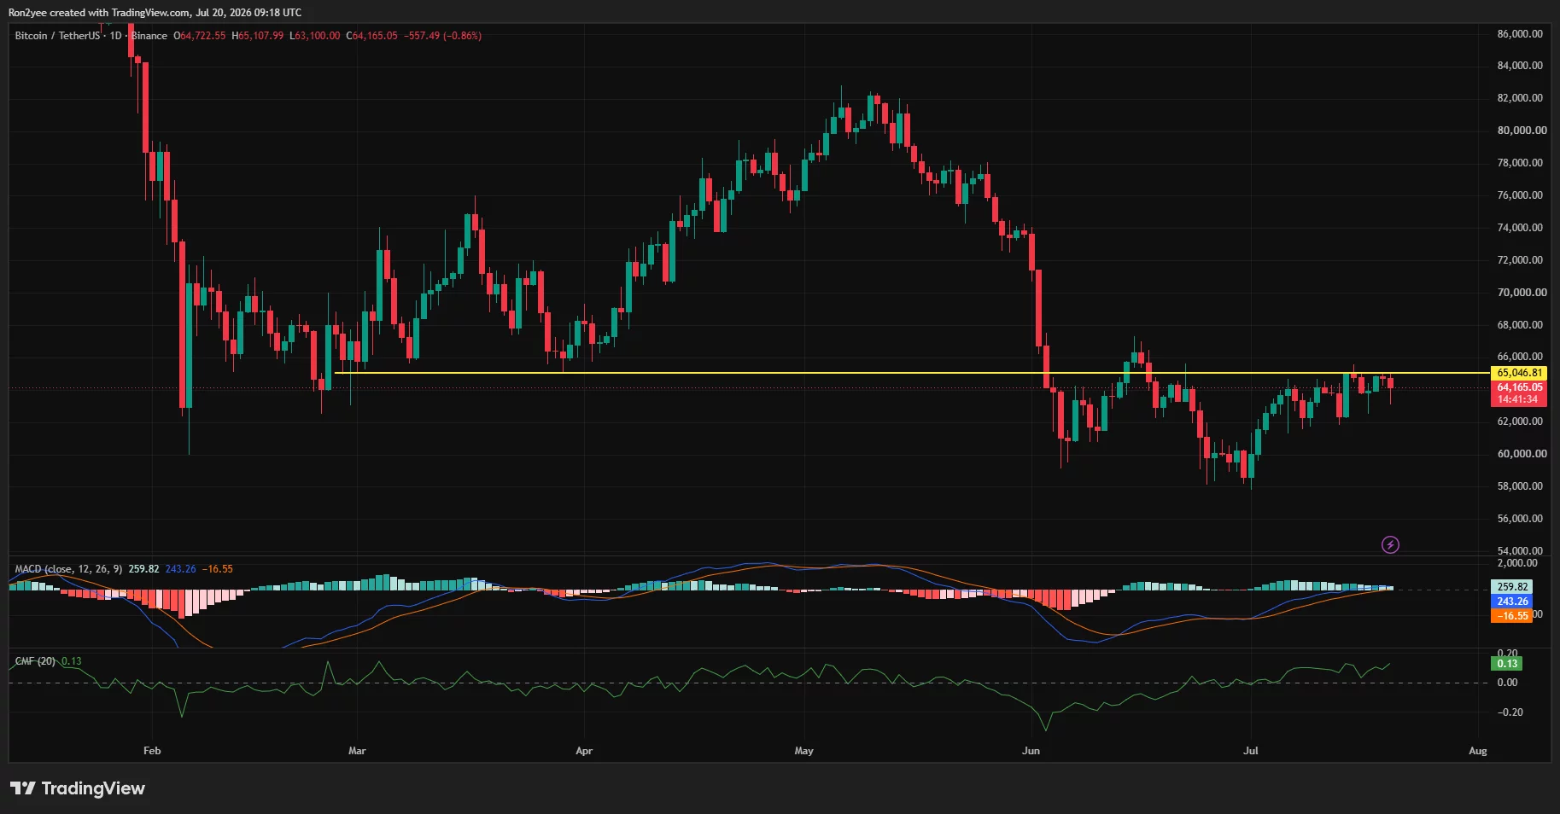Click the open value O64,722.55 in legend
Screen dimensions: 1560x814
tap(200, 36)
